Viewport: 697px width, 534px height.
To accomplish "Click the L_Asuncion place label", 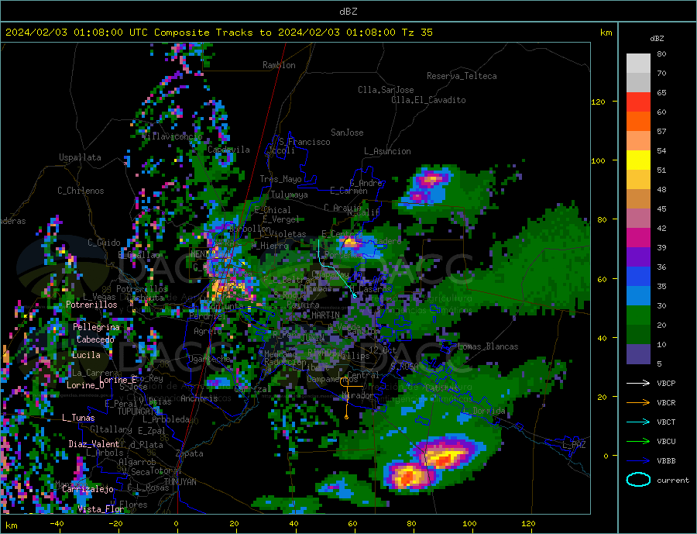I will click(x=387, y=151).
